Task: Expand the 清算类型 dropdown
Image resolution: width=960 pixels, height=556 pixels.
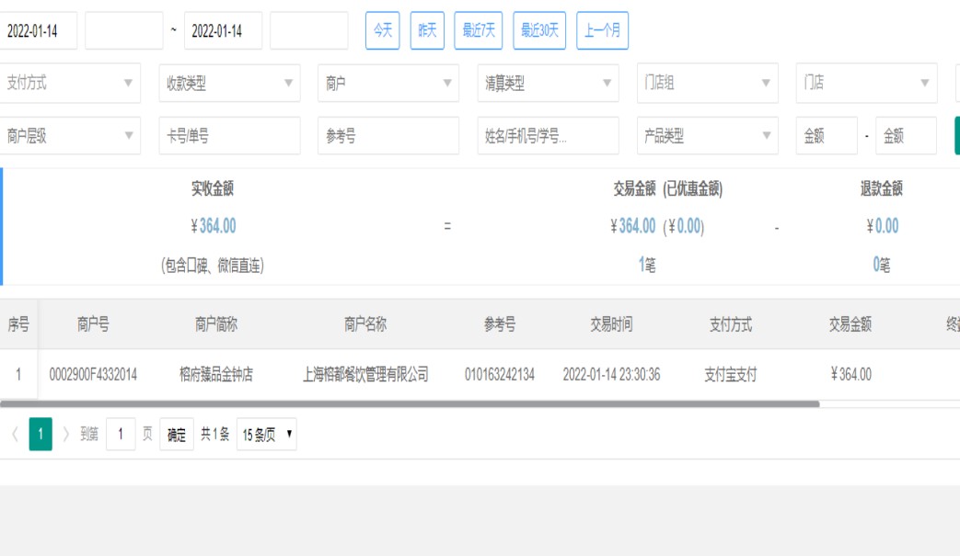Action: point(548,83)
